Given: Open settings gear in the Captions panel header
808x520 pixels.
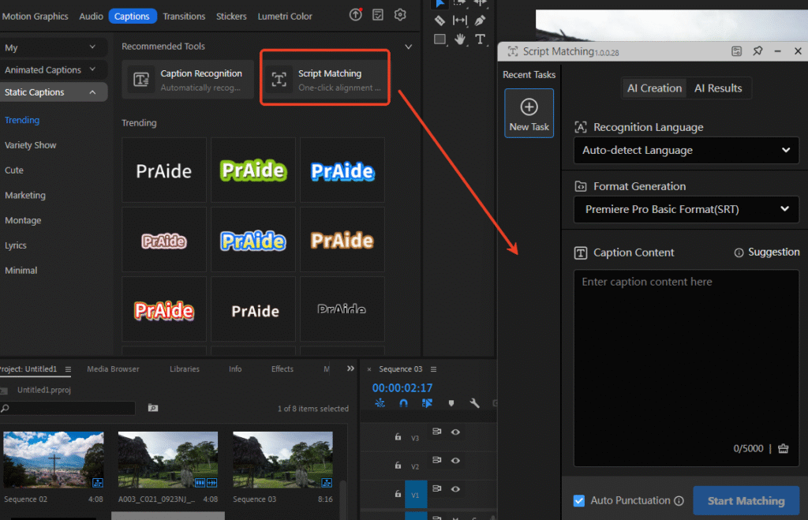Looking at the screenshot, I should click(x=399, y=15).
